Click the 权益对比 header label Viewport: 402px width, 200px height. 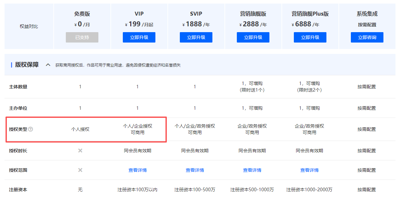(x=29, y=26)
